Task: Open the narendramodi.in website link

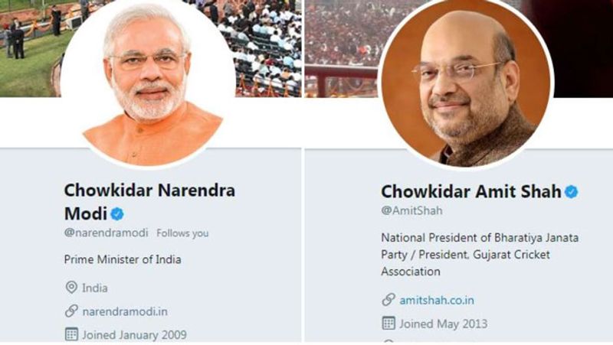Action: point(125,311)
